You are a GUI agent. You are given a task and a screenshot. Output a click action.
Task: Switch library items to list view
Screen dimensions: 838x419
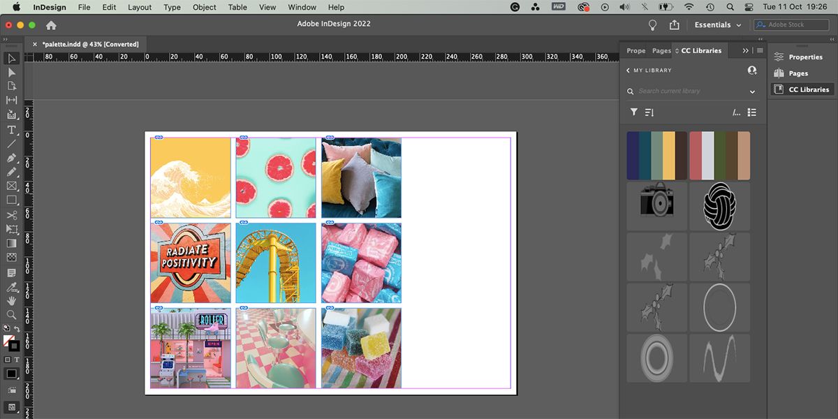point(751,112)
